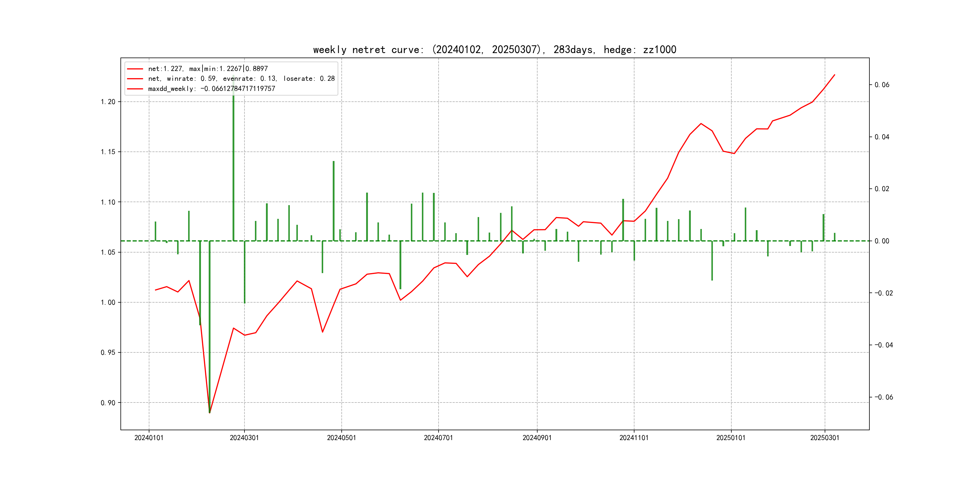Viewport: 966px width, 483px height.
Task: Click the chart title text
Action: tap(494, 49)
